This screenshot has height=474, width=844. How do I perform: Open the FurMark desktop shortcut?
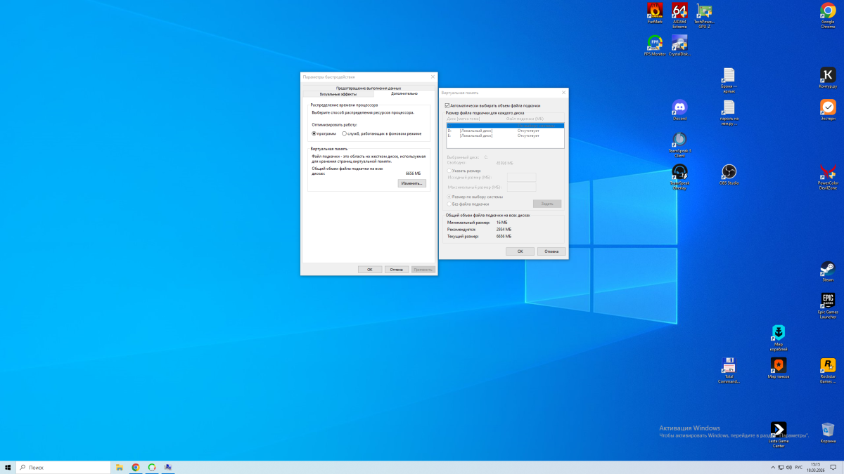[655, 12]
